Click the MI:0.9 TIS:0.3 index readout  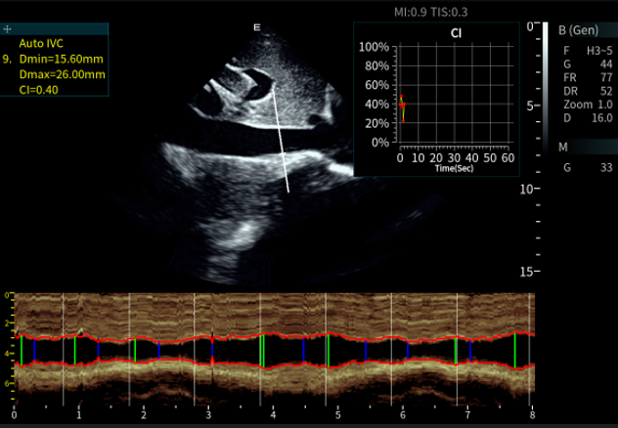(432, 11)
